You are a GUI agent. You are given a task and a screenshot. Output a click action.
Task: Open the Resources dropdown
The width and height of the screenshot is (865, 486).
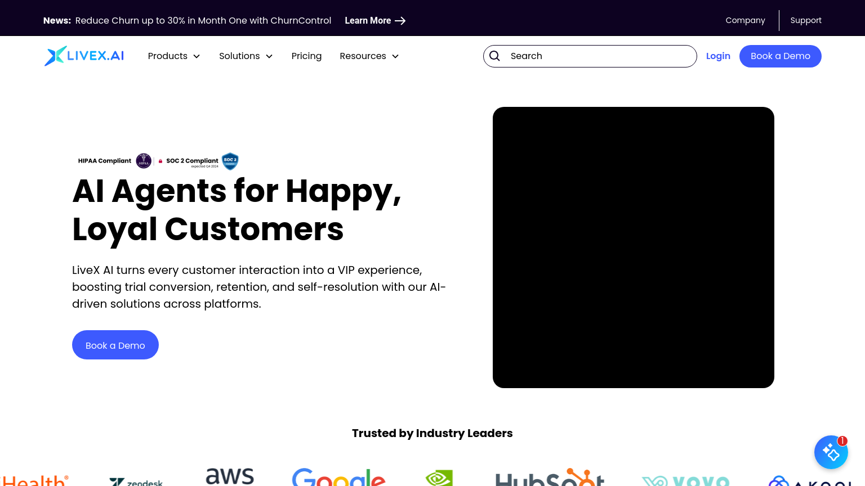point(369,56)
